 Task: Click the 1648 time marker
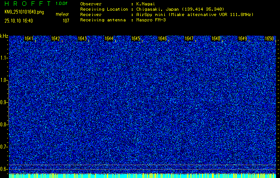[216, 39]
